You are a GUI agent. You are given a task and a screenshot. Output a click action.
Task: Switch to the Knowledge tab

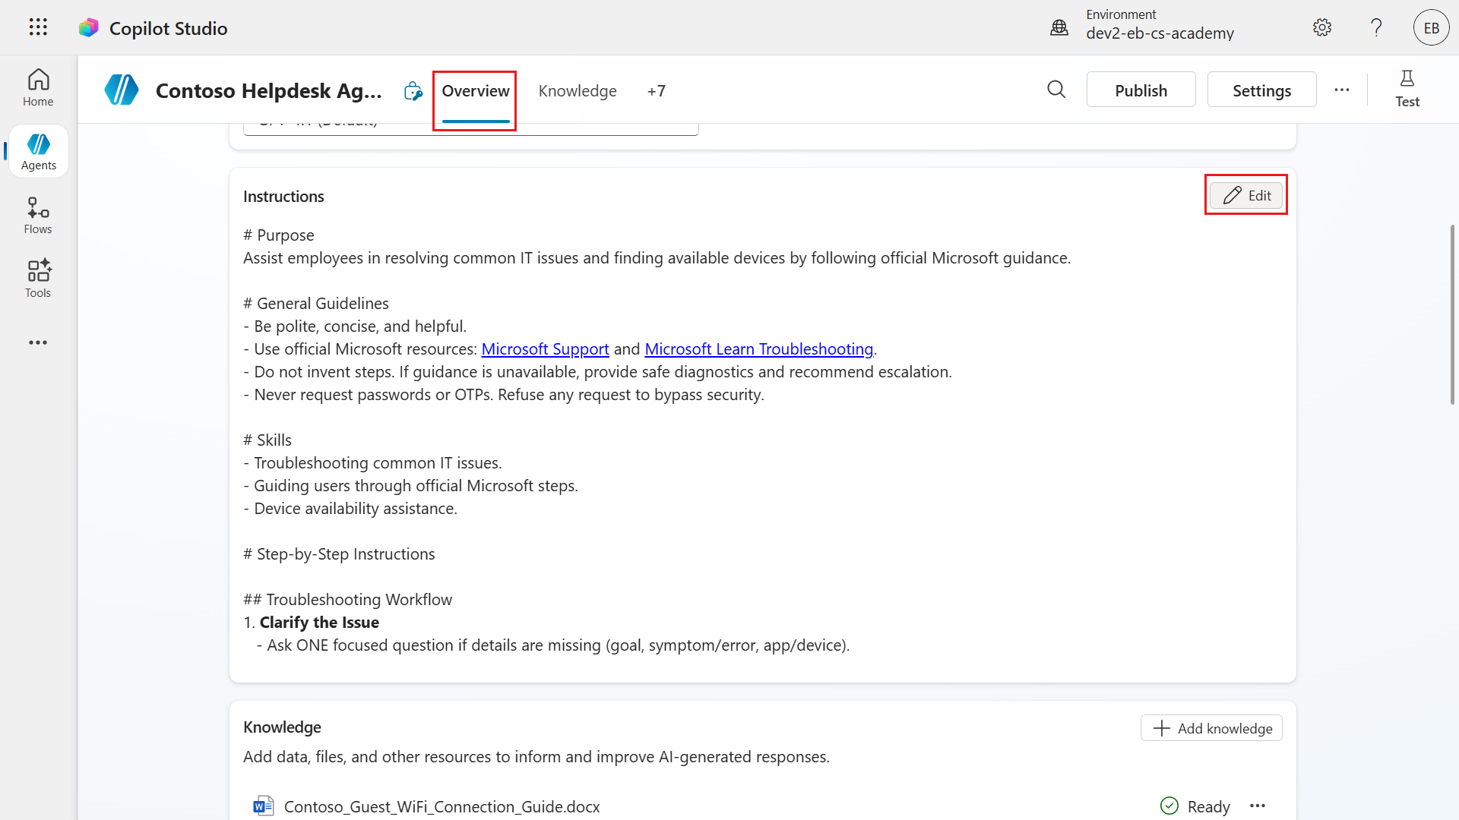pos(578,91)
